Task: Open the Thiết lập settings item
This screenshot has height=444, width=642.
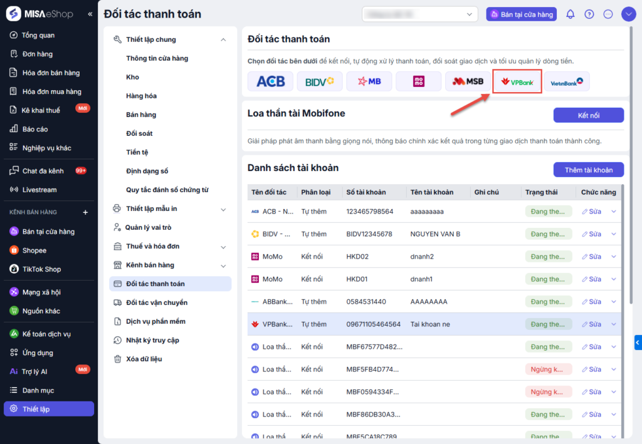Action: (x=49, y=409)
